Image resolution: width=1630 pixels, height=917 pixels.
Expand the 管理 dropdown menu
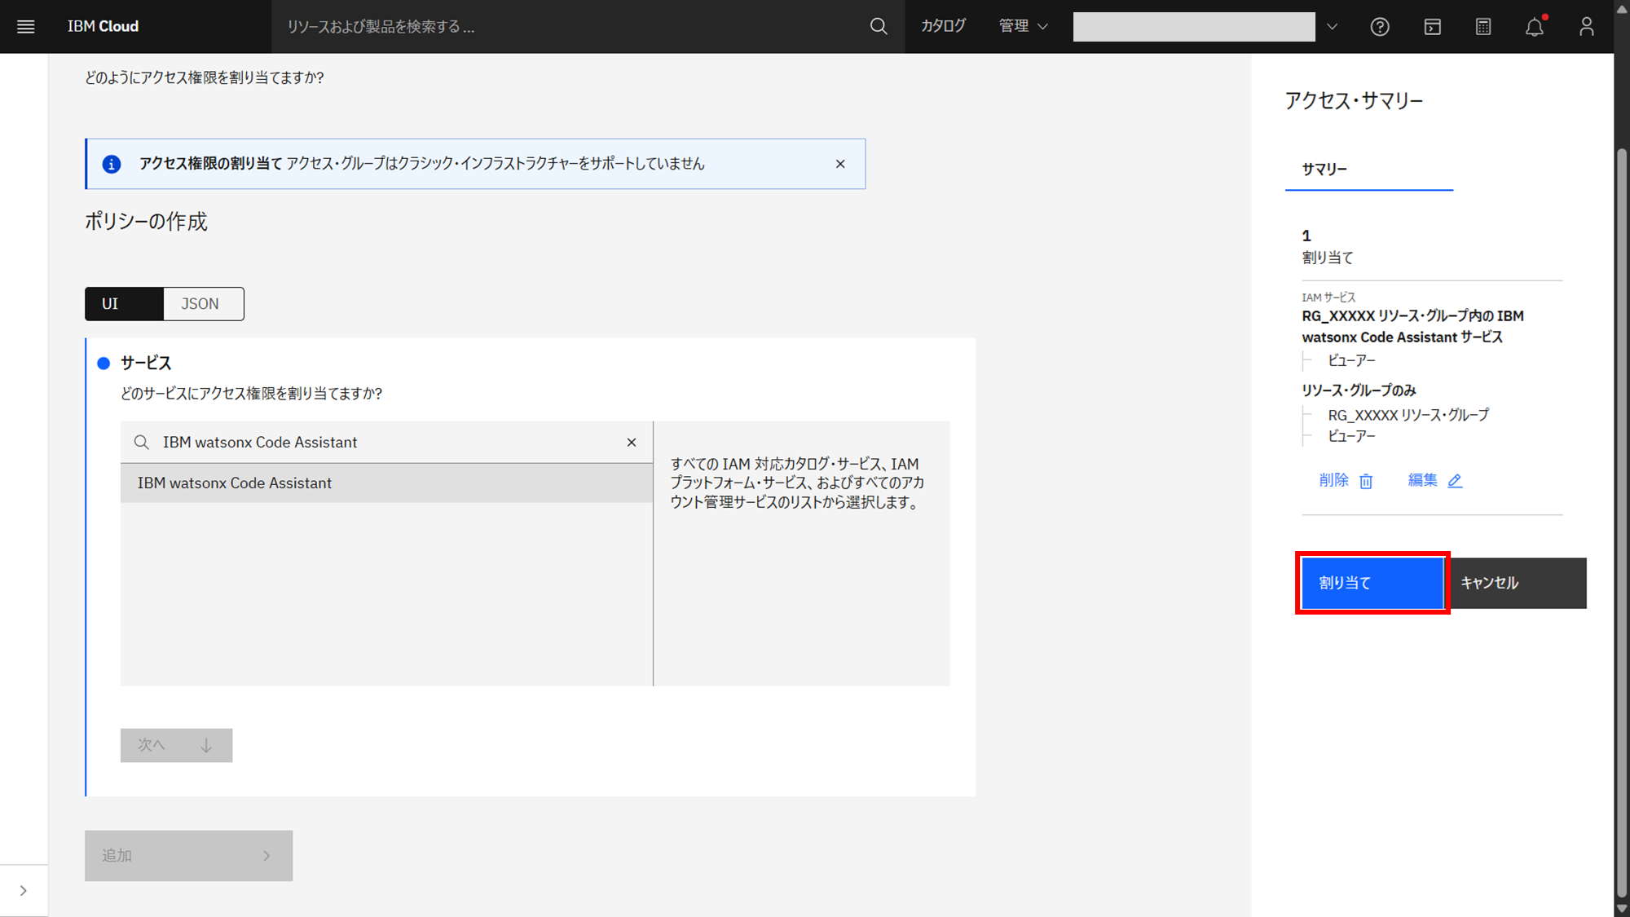point(1023,26)
